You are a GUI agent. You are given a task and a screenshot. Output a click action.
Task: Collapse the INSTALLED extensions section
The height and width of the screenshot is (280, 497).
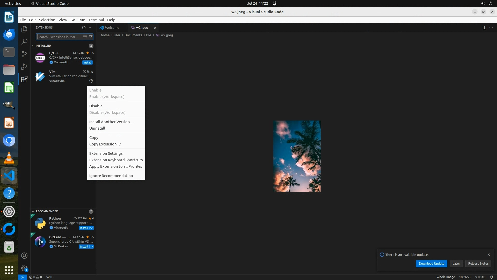coord(33,46)
